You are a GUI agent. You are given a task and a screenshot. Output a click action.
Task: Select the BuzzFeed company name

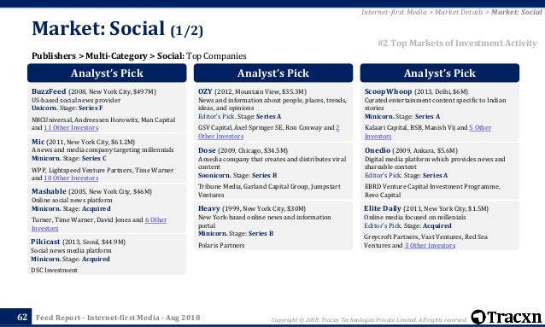coord(49,91)
